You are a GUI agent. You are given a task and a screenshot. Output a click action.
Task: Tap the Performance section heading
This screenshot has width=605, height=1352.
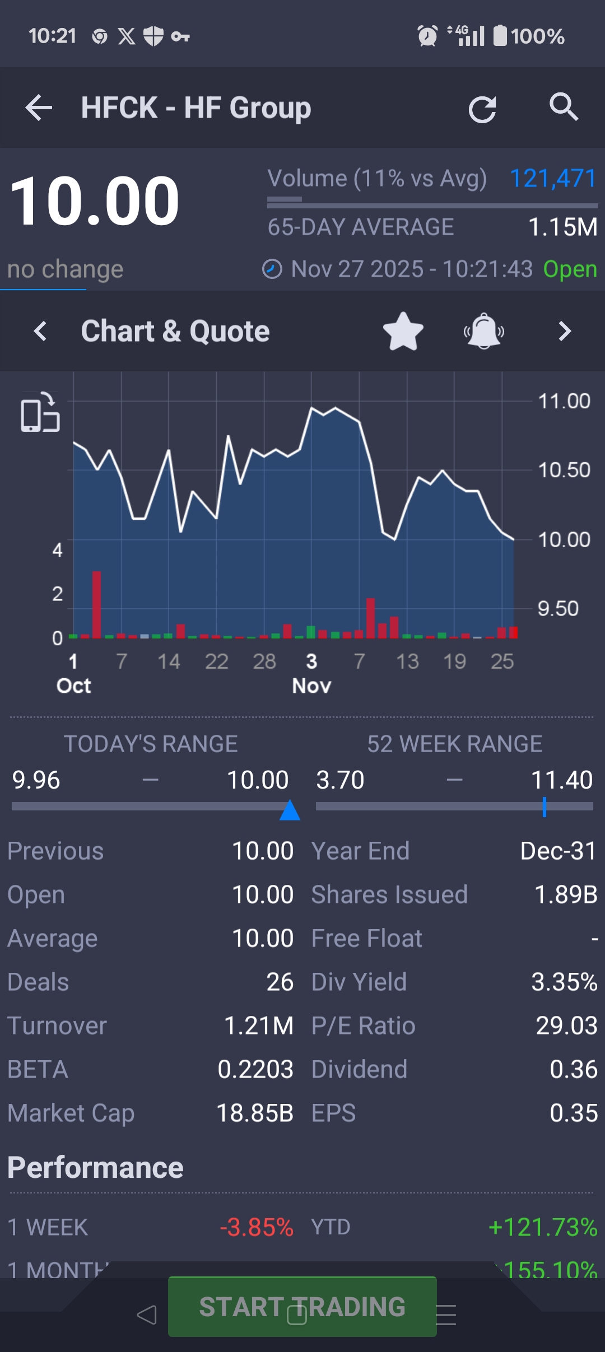95,1168
